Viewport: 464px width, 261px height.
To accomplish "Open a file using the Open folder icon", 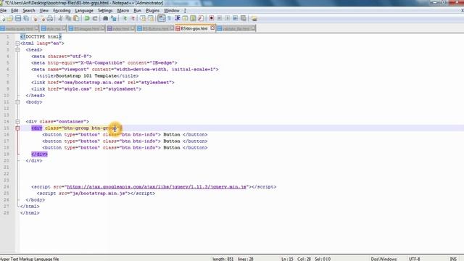I will (x=10, y=18).
